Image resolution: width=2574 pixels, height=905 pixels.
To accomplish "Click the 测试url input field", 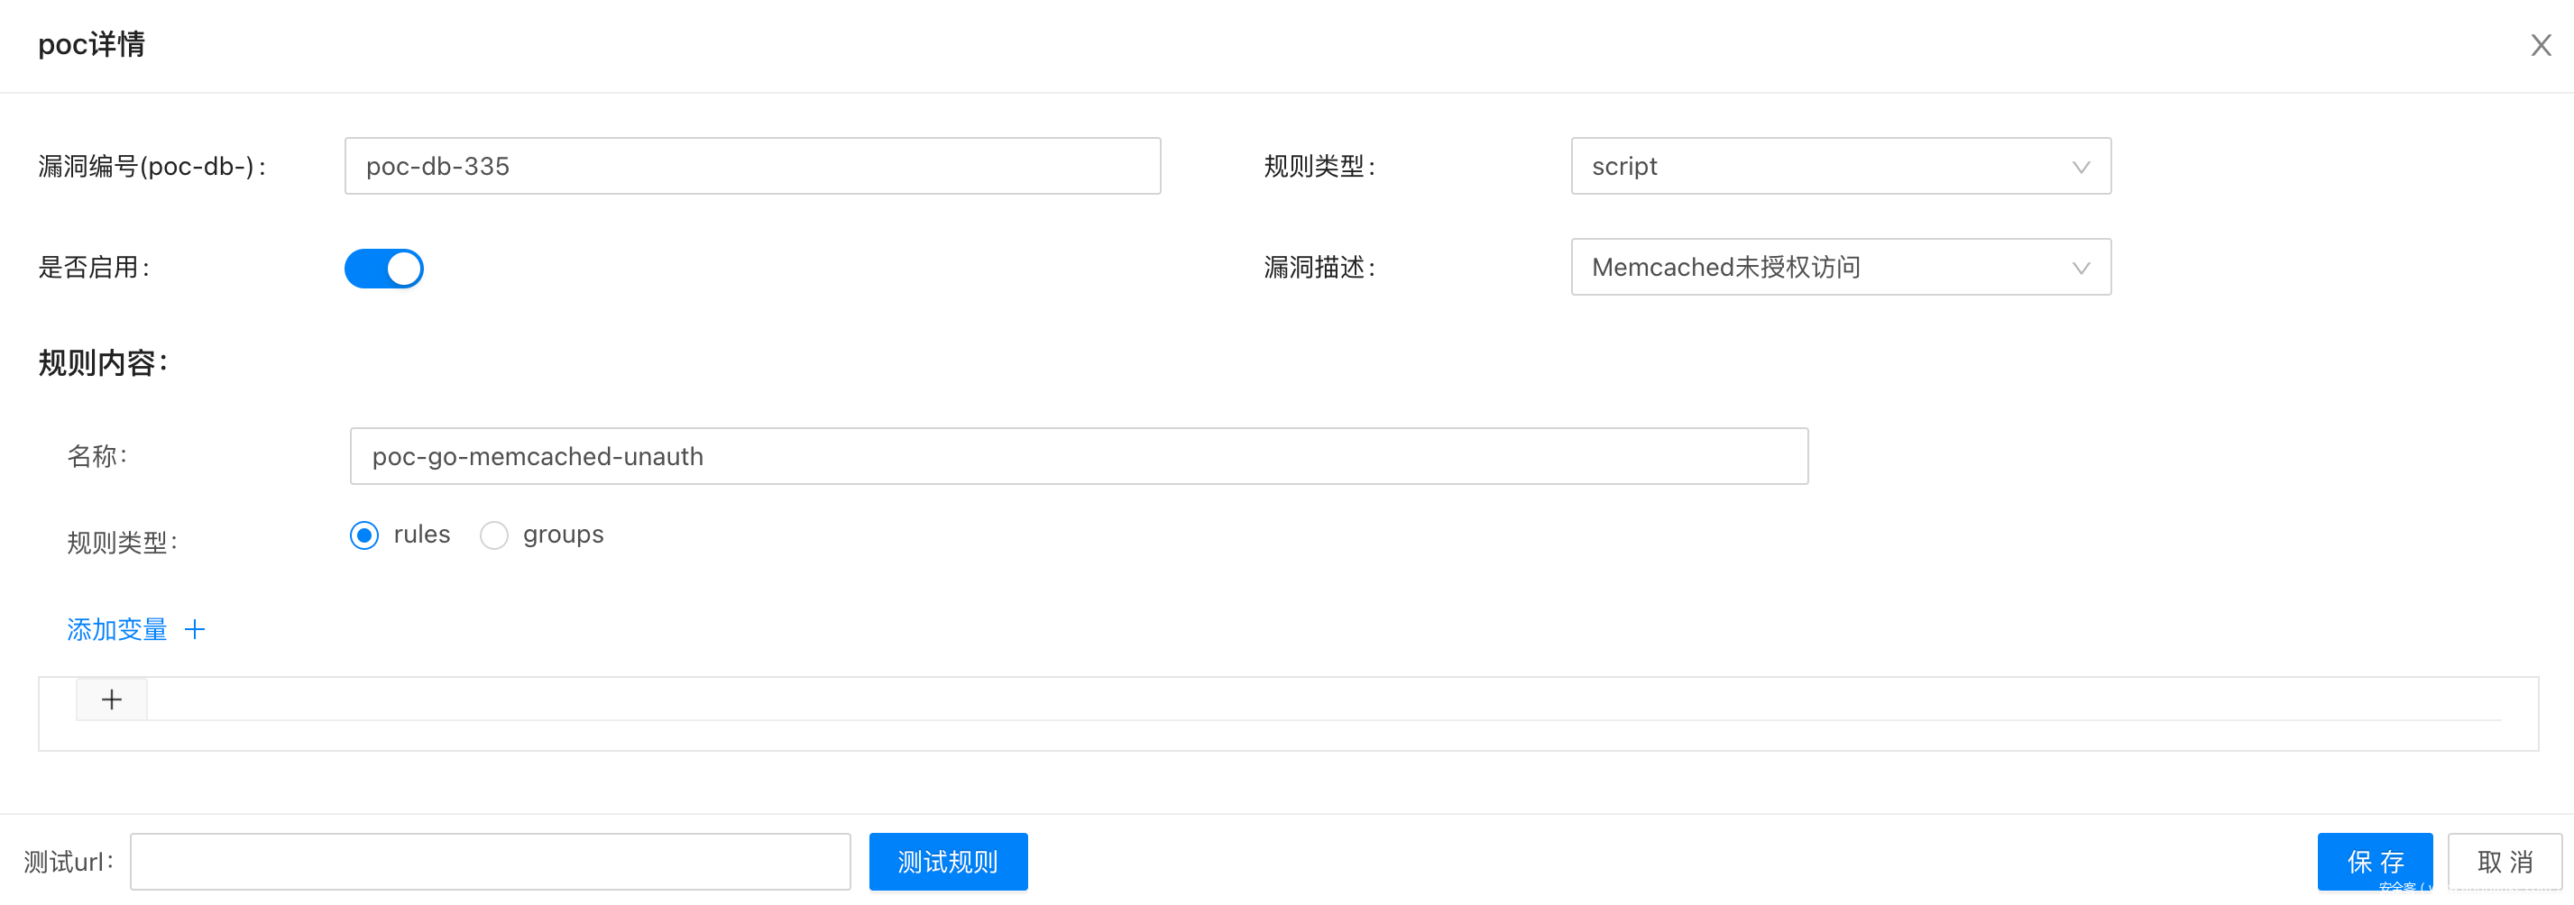I will (x=490, y=861).
